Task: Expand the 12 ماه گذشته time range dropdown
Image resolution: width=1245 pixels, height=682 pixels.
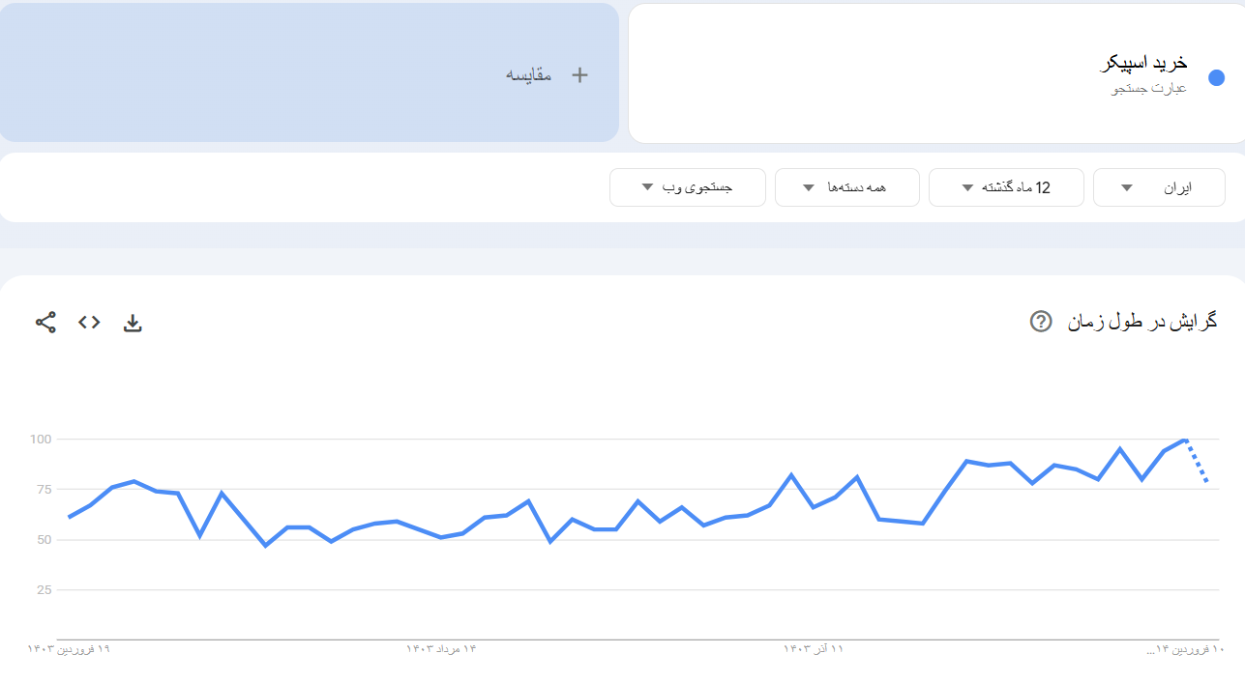Action: [x=1005, y=187]
